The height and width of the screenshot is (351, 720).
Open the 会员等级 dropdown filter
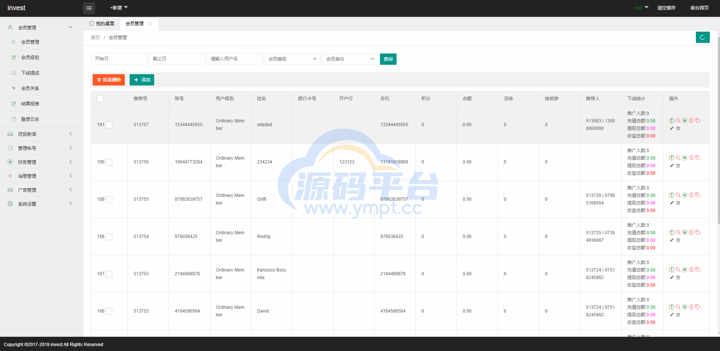[x=293, y=59]
